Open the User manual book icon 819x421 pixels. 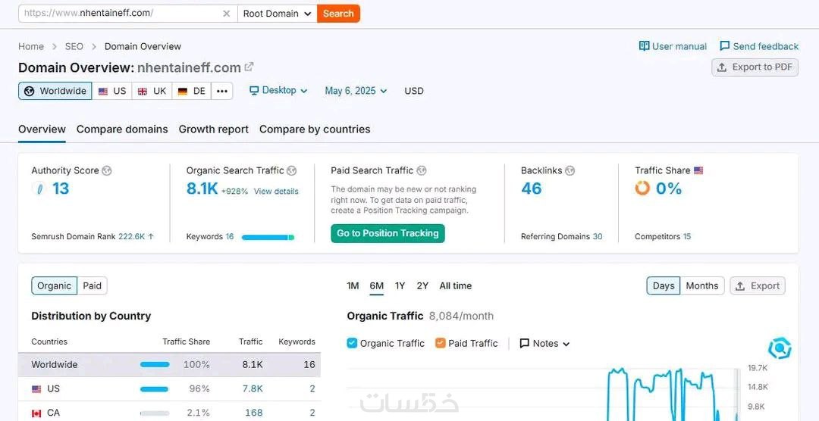[x=645, y=46]
